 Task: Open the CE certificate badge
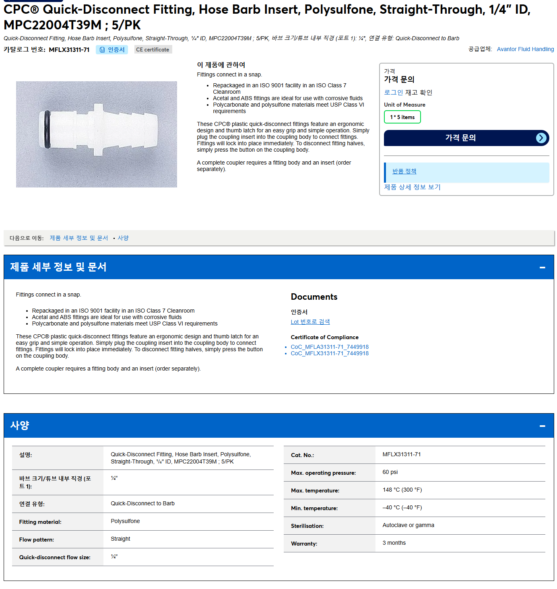153,49
